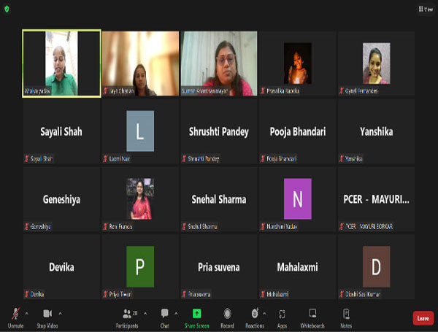Click the muted mic icon on Gynel Fernandes label
Viewport: 438px width, 332px height.
click(342, 90)
